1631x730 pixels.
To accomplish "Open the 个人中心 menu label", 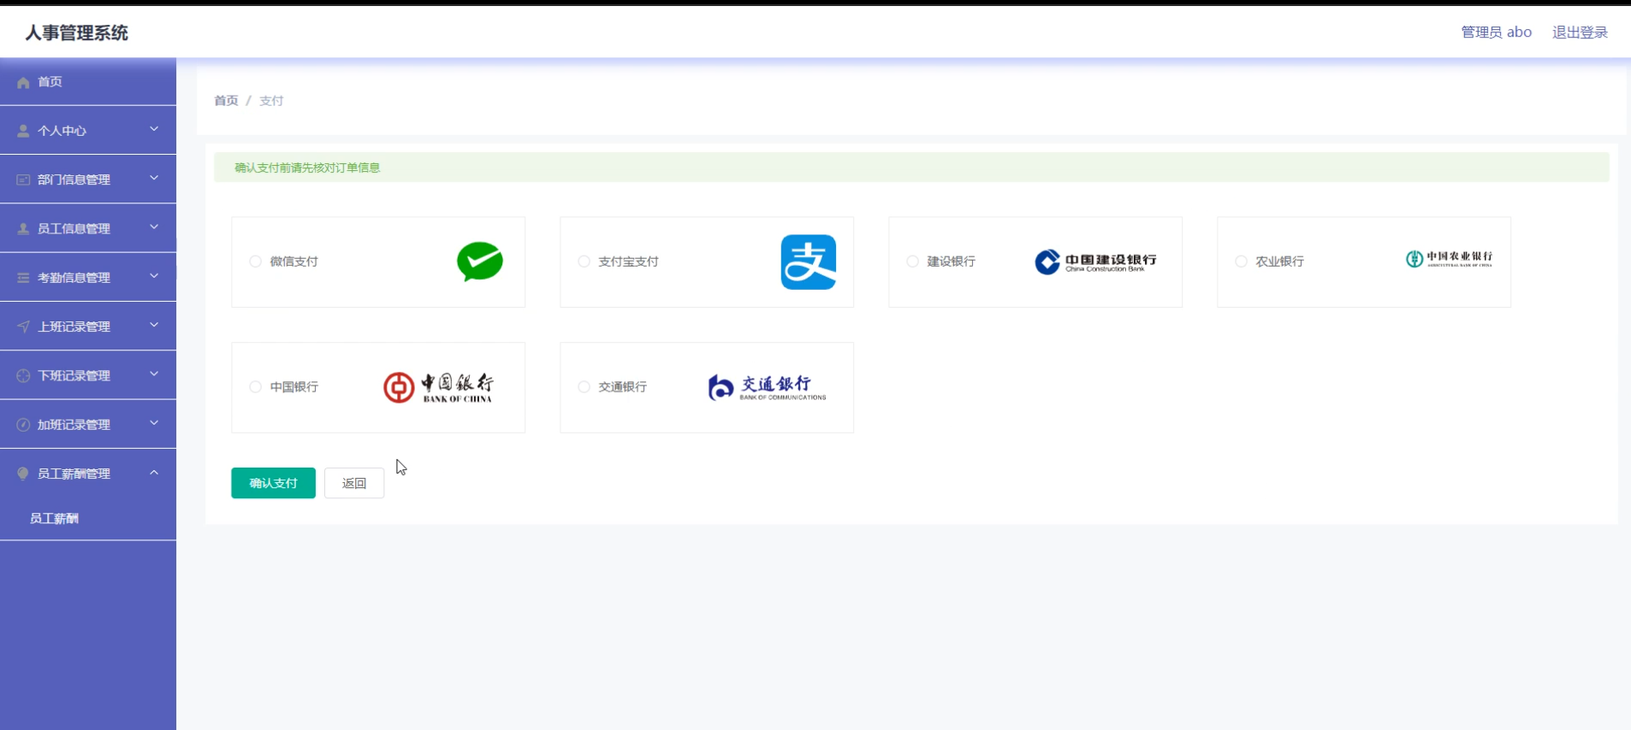I will pyautogui.click(x=62, y=131).
